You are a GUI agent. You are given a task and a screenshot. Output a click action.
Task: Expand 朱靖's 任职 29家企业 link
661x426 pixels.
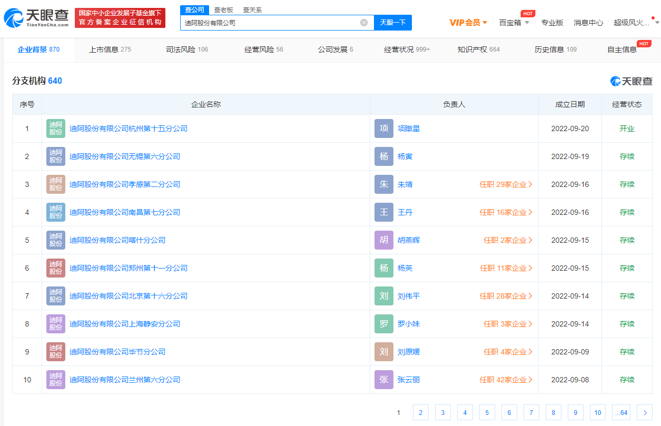(x=506, y=184)
